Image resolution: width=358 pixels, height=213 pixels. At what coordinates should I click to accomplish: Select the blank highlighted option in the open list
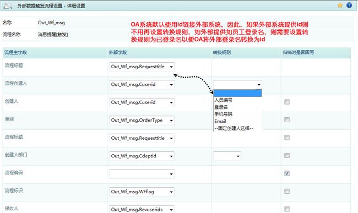pos(237,93)
